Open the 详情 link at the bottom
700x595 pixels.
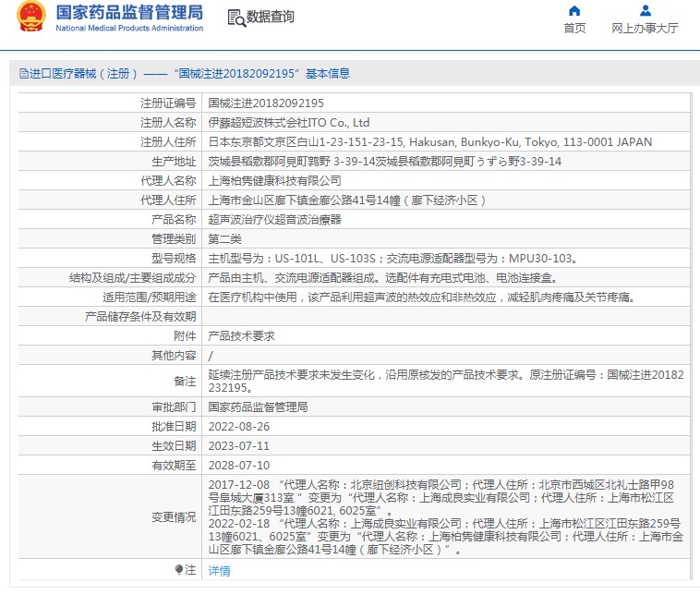tap(219, 571)
